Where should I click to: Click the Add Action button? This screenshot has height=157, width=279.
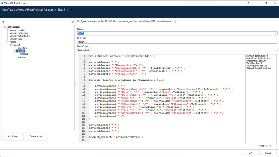[13, 136]
